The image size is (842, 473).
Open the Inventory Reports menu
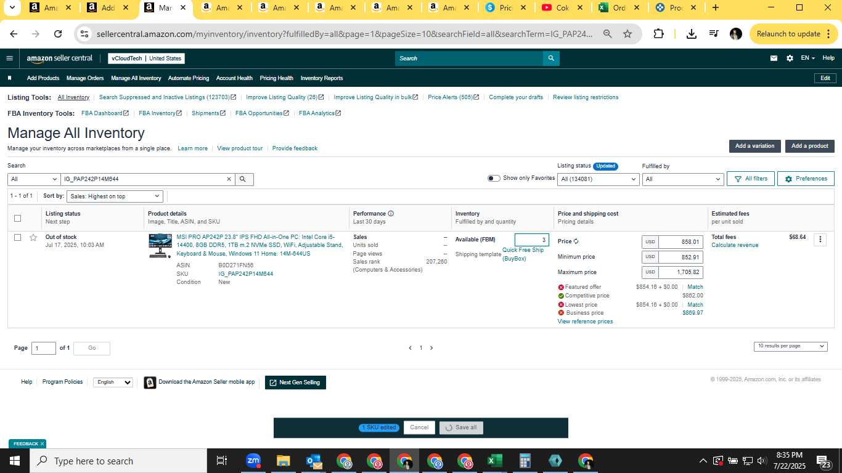(322, 78)
